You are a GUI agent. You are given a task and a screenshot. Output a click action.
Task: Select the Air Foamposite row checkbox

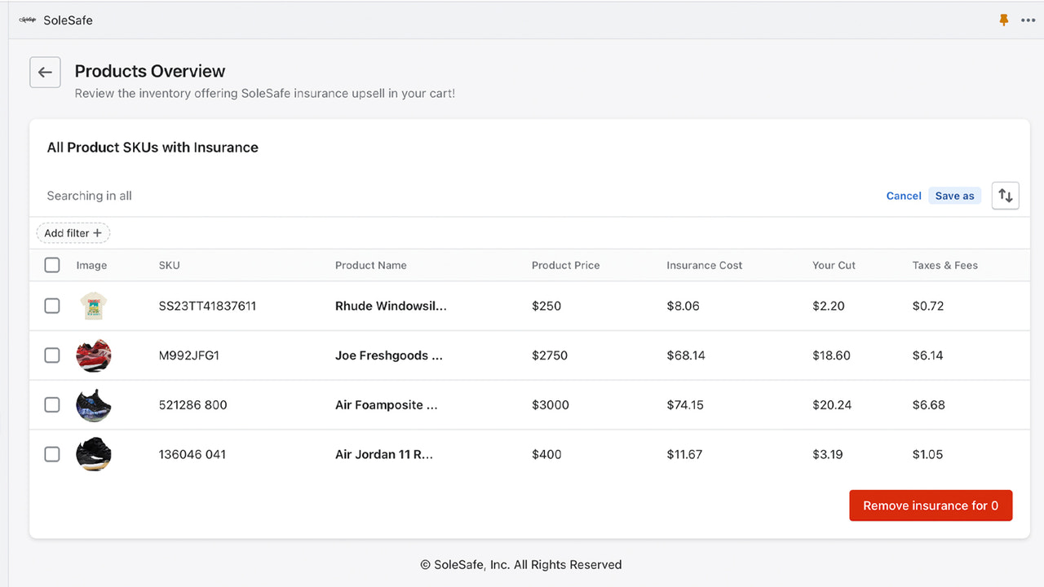(x=51, y=404)
